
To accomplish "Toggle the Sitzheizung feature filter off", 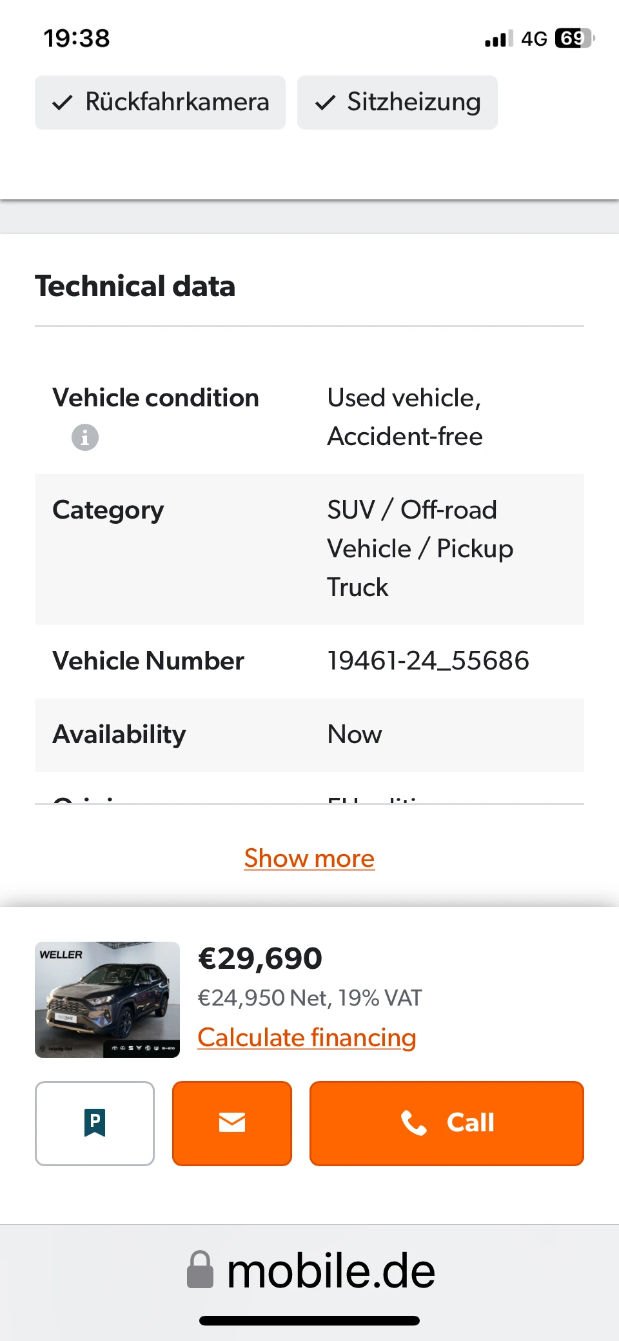I will (x=397, y=101).
